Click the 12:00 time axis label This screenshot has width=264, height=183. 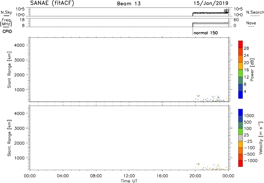tap(129, 176)
